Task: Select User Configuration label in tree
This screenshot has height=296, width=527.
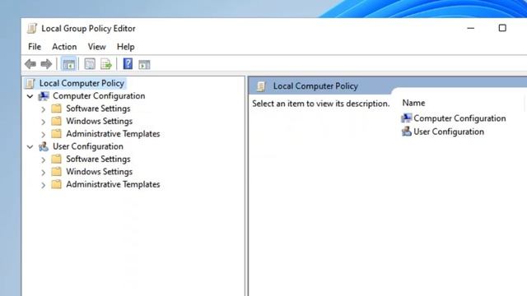Action: (x=88, y=146)
